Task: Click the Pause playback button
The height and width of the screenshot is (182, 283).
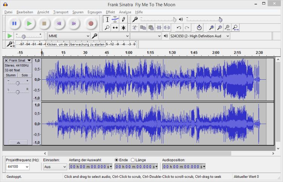Action: 14,23
